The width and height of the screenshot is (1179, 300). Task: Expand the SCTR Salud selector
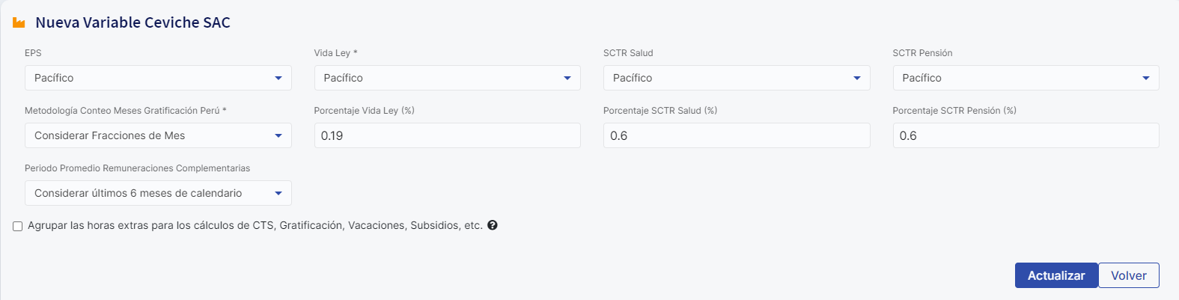tap(737, 78)
